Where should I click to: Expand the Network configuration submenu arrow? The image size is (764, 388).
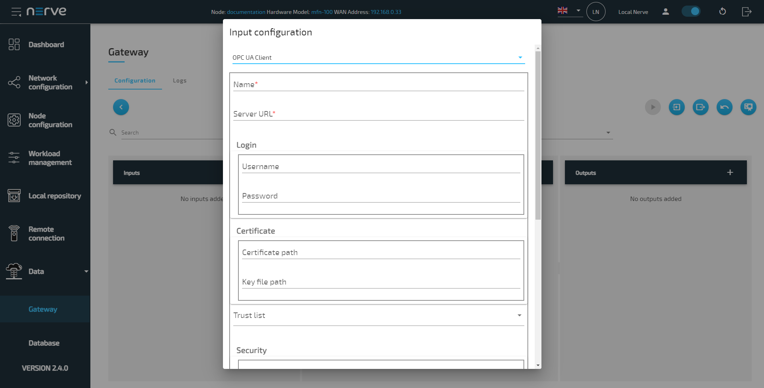[86, 82]
